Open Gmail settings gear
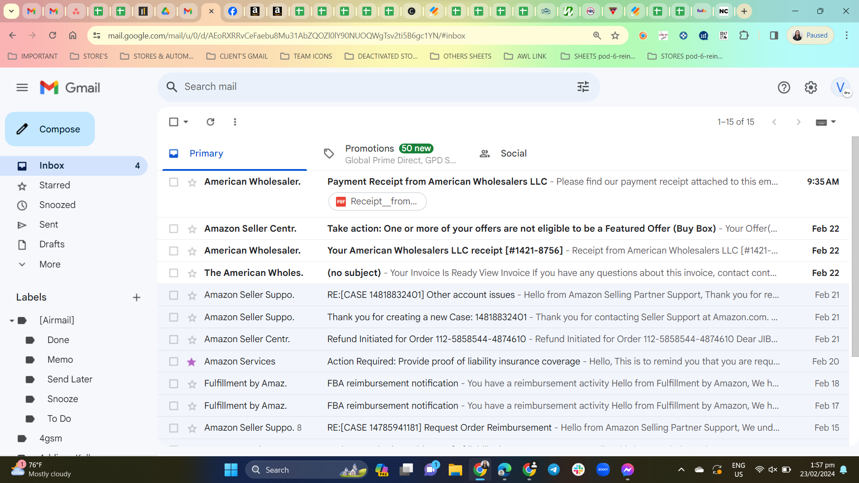The height and width of the screenshot is (483, 859). (x=811, y=88)
